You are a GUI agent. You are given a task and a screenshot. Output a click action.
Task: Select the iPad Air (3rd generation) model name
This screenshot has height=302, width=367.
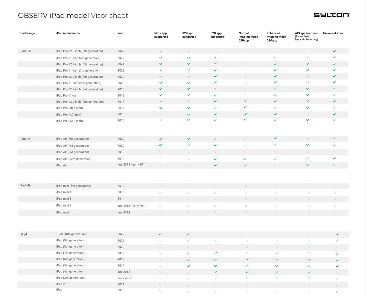coord(73,152)
